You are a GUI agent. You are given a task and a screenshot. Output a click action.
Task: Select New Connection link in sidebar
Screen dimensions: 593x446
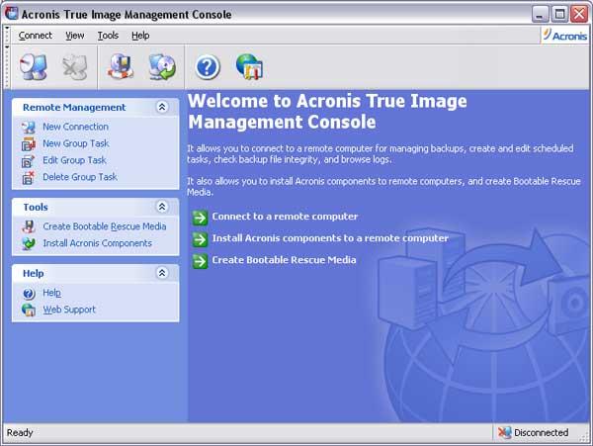pos(76,127)
